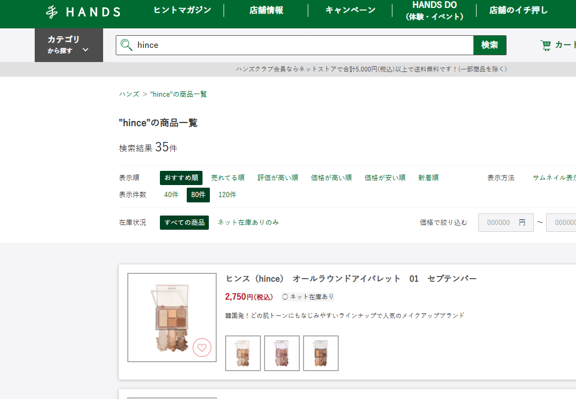Click the HANDS logo
Screen dimensions: 576x399
(x=83, y=12)
